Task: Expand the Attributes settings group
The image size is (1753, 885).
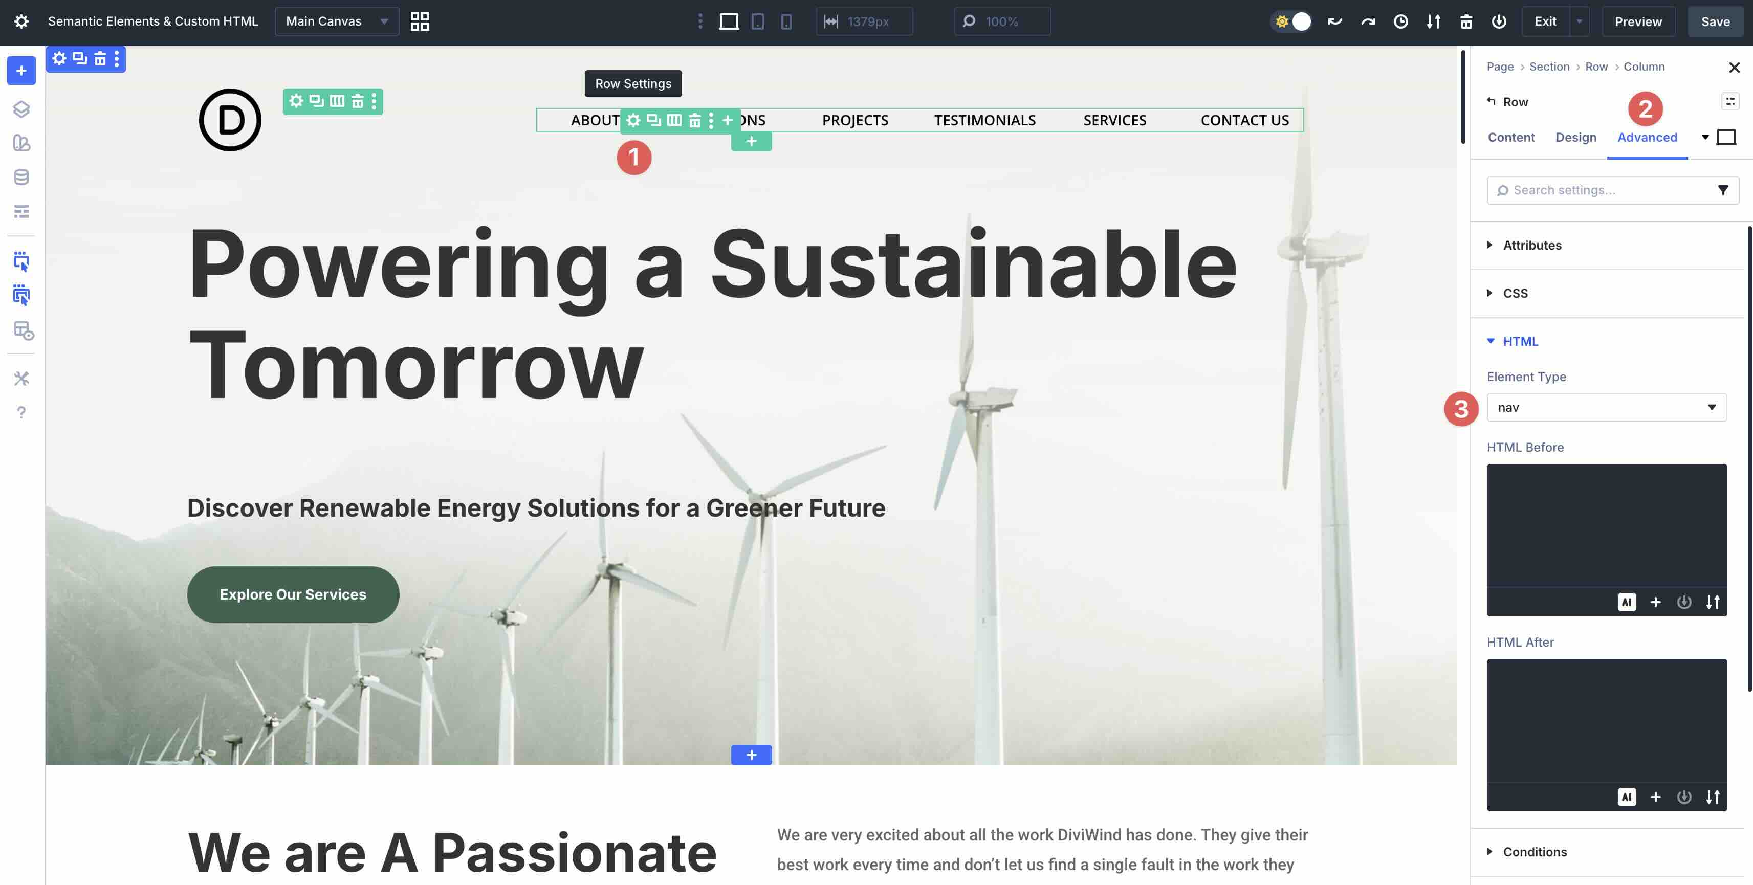Action: point(1532,245)
